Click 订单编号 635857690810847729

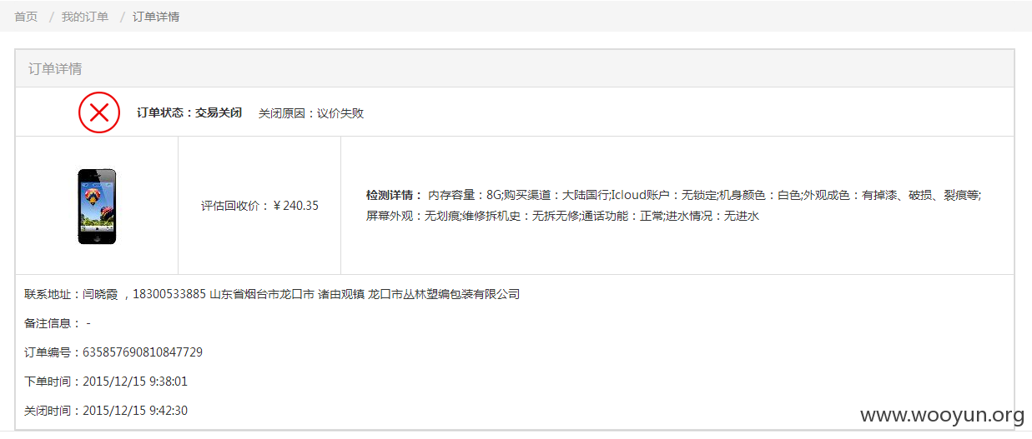click(113, 352)
